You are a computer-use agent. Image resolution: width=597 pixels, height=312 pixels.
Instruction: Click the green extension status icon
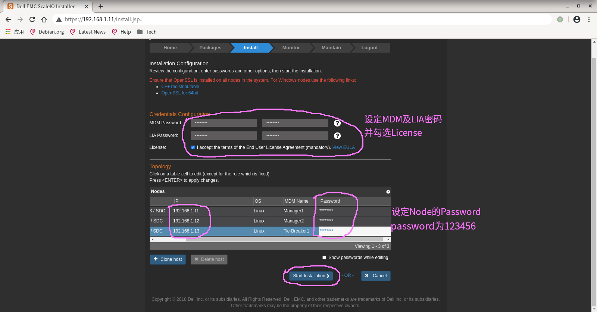tap(560, 19)
